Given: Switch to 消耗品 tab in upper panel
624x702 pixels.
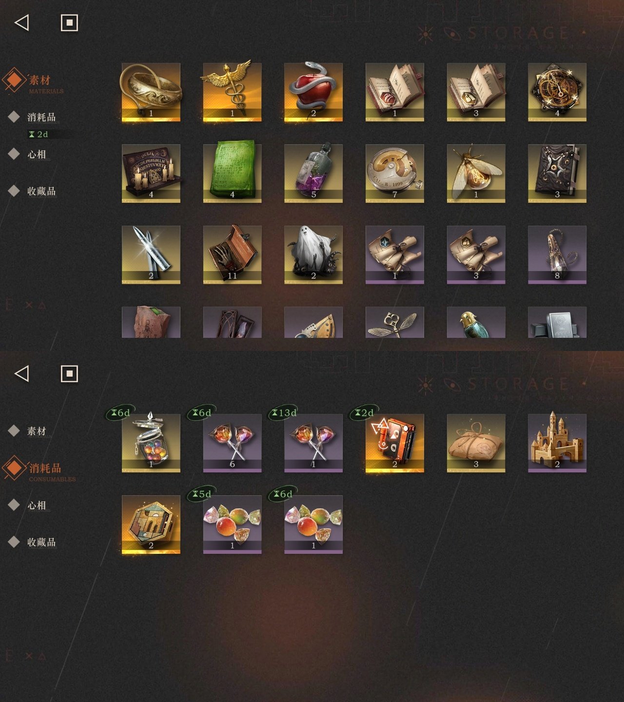Looking at the screenshot, I should coord(41,117).
